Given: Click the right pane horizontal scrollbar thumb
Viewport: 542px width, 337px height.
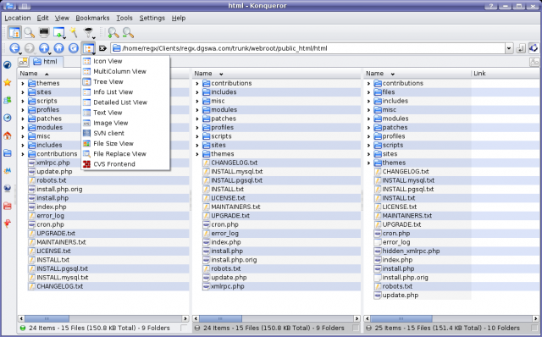Looking at the screenshot, I should point(401,318).
